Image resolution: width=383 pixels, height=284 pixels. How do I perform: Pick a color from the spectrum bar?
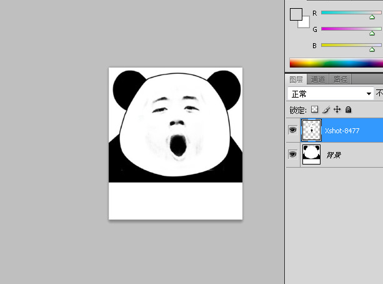coord(336,63)
